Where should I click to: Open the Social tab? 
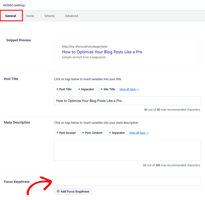click(30, 16)
